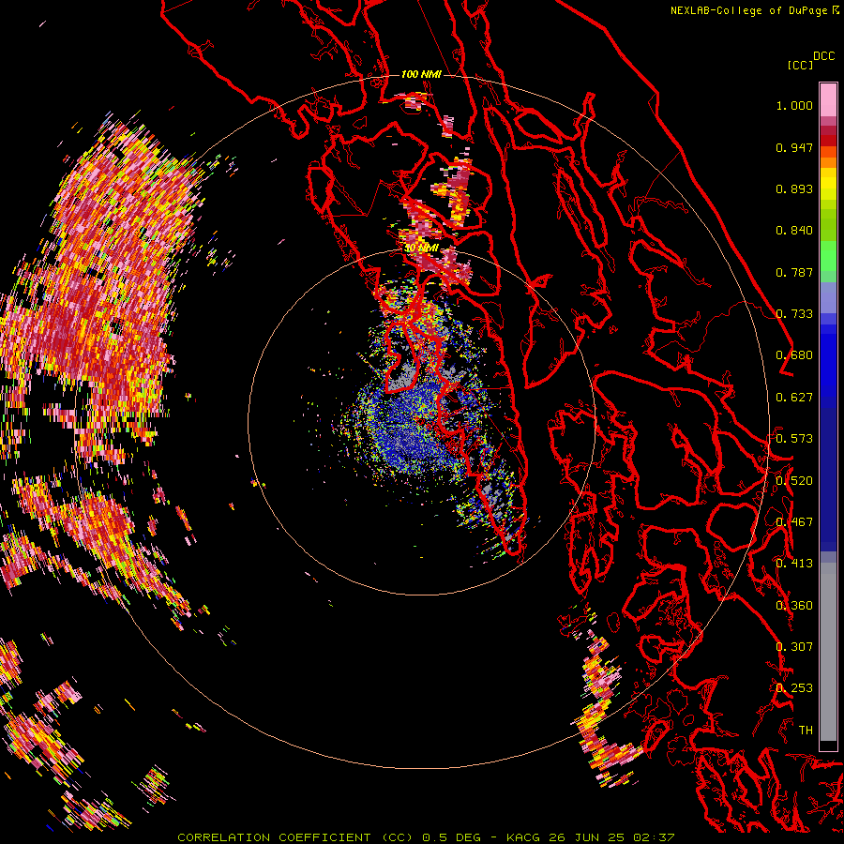
Task: Click the 100 NMI range ring label
Action: 421,74
